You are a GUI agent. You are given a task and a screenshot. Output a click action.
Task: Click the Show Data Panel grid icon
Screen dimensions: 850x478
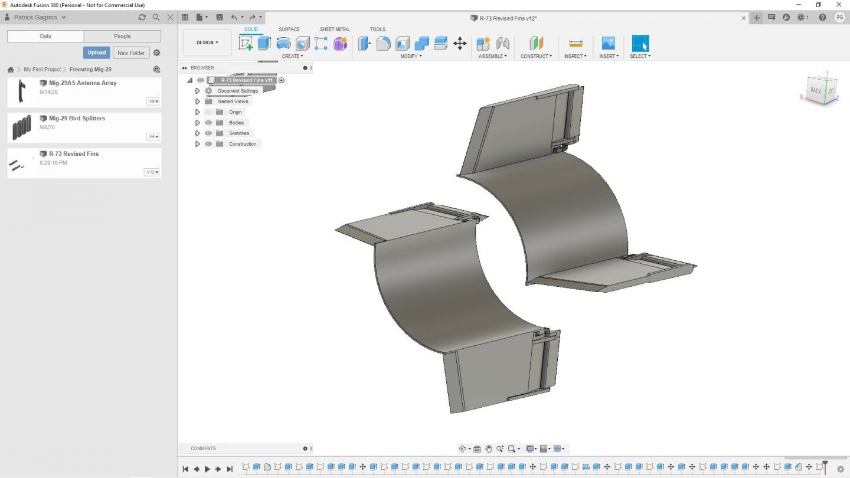(185, 18)
